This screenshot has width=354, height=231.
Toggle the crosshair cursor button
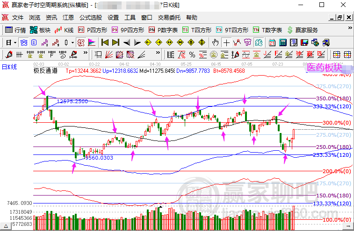point(226,42)
